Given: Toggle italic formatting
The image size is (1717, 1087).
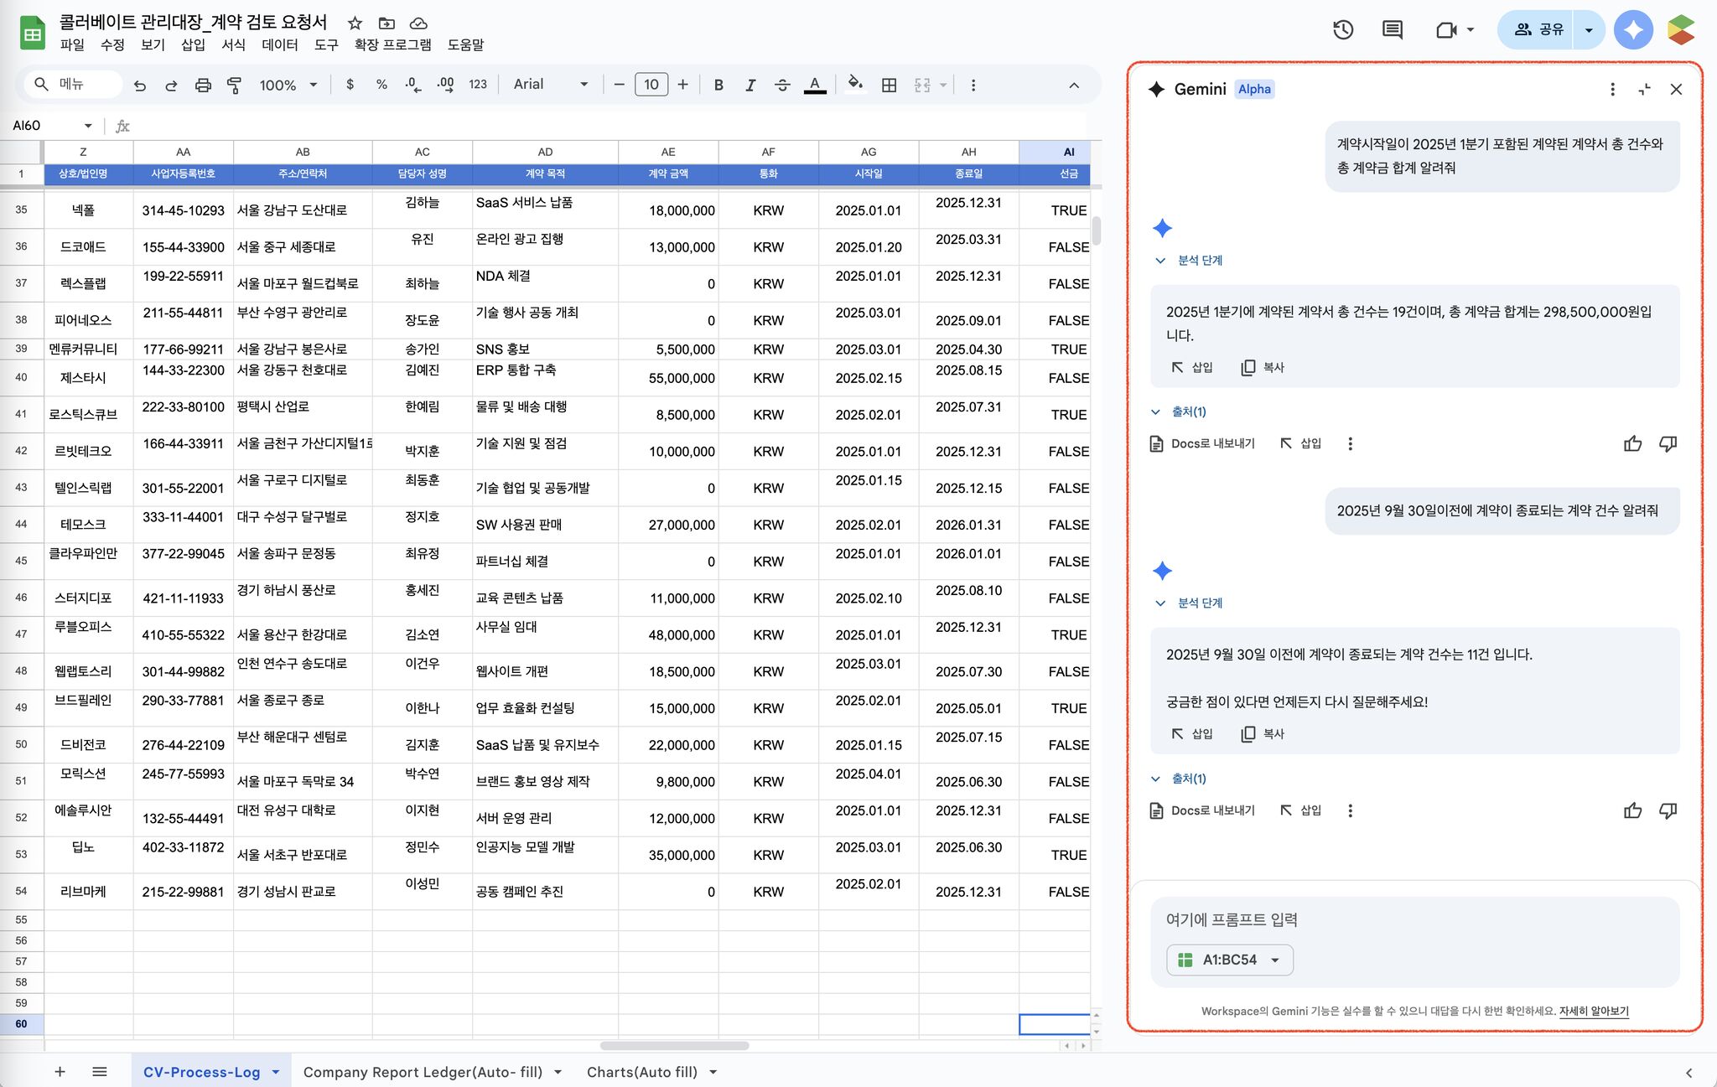Looking at the screenshot, I should 750,85.
